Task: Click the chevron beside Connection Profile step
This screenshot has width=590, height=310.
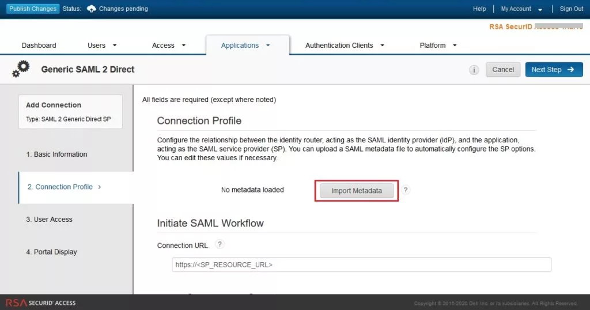Action: (99, 187)
